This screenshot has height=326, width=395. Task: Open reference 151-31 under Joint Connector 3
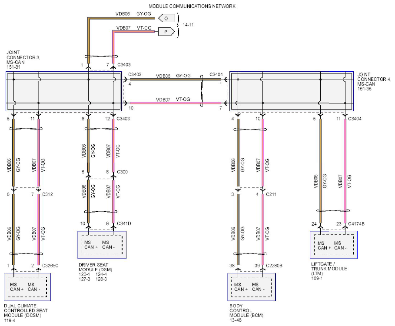coord(14,67)
